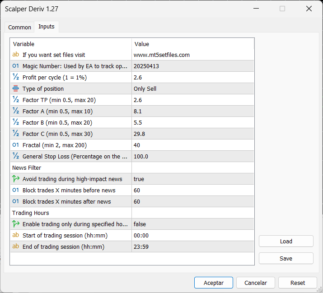Edit the Magic Number value 20250413
Screen dimensions: 323x293
click(192, 66)
